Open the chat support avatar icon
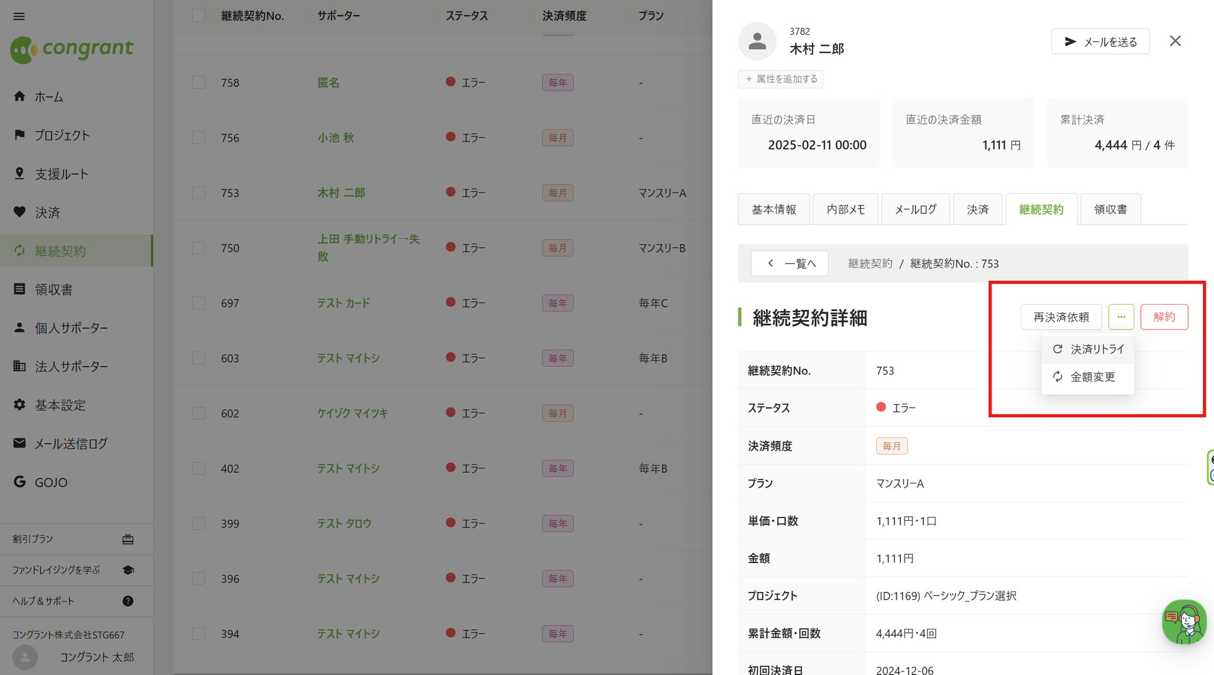Screen dimensions: 1214x675 (x=1184, y=622)
